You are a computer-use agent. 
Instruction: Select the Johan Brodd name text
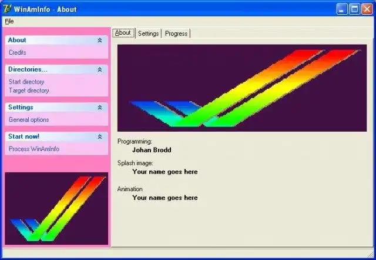[152, 150]
